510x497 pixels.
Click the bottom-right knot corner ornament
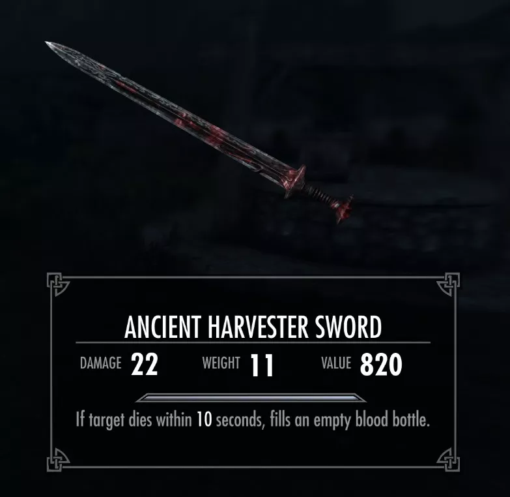point(448,460)
